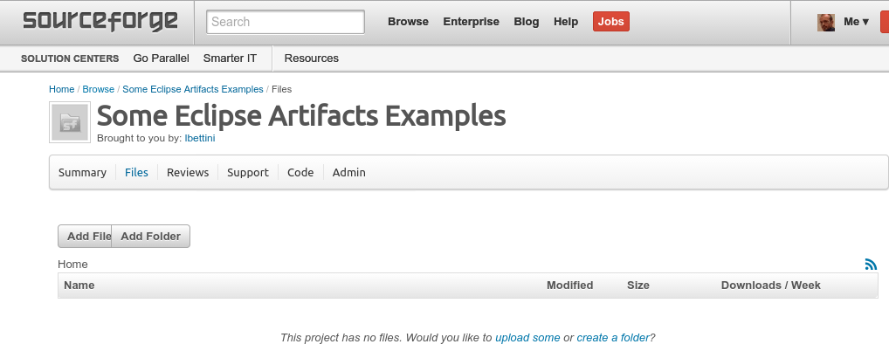
Task: Open the Admin tab
Action: (x=348, y=173)
